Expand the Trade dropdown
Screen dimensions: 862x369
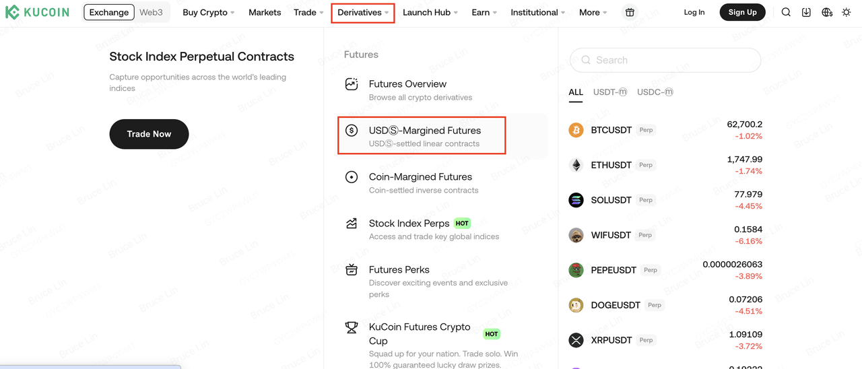(x=308, y=12)
